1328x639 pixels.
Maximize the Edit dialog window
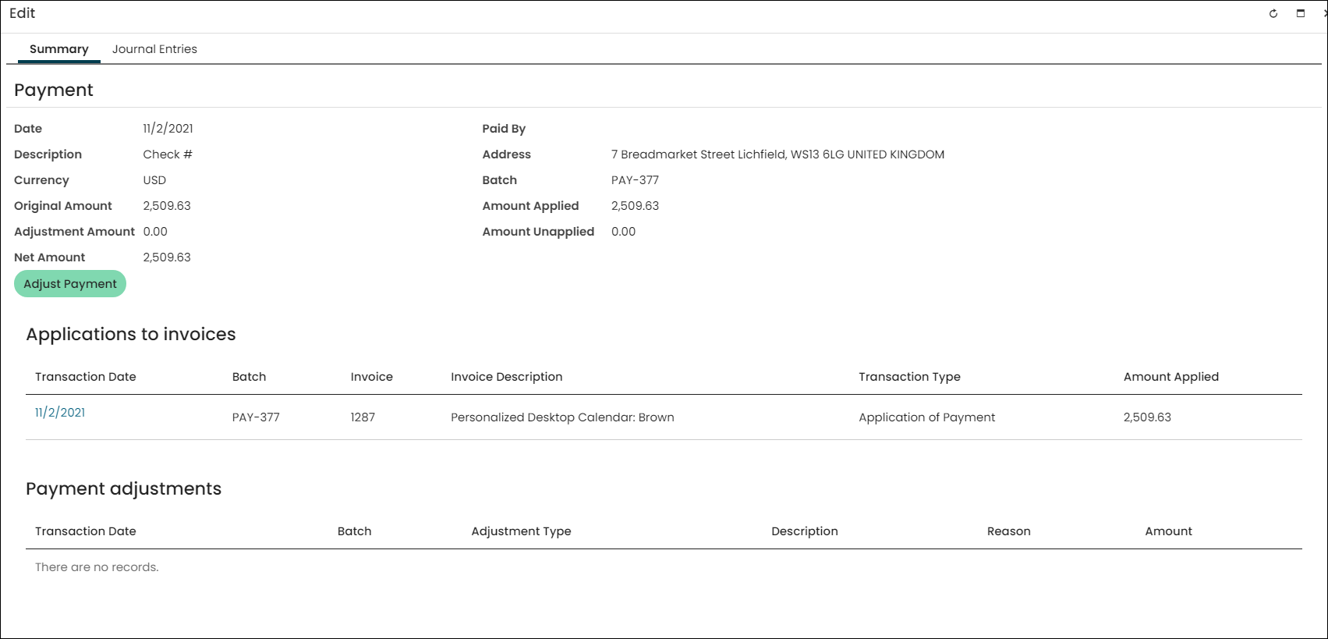1301,13
